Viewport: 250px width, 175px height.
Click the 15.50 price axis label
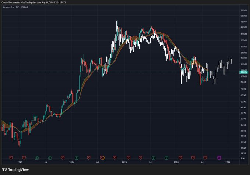[243, 142]
